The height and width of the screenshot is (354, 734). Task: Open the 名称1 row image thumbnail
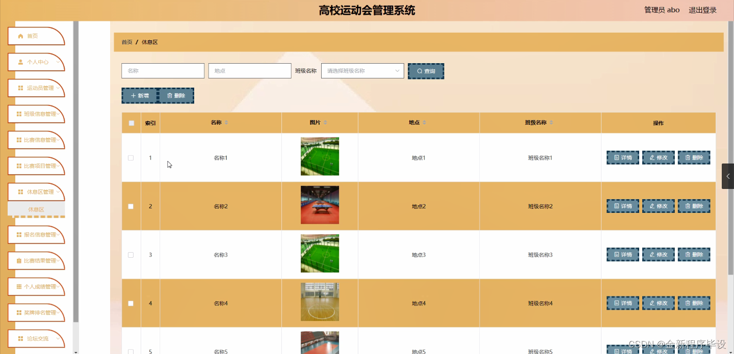[320, 156]
